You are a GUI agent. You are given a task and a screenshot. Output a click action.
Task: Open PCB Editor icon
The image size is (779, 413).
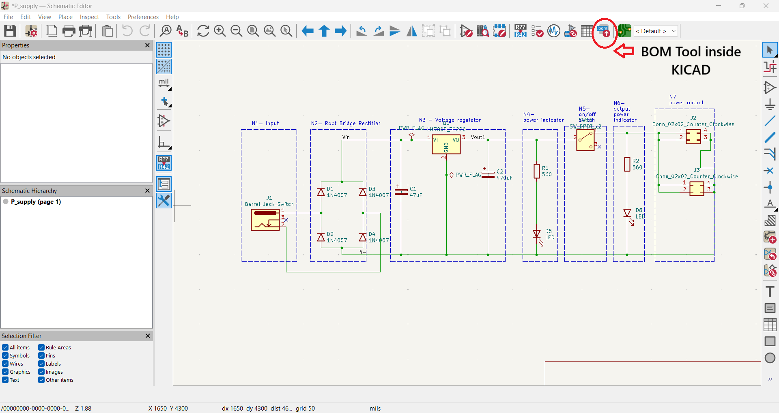(624, 31)
